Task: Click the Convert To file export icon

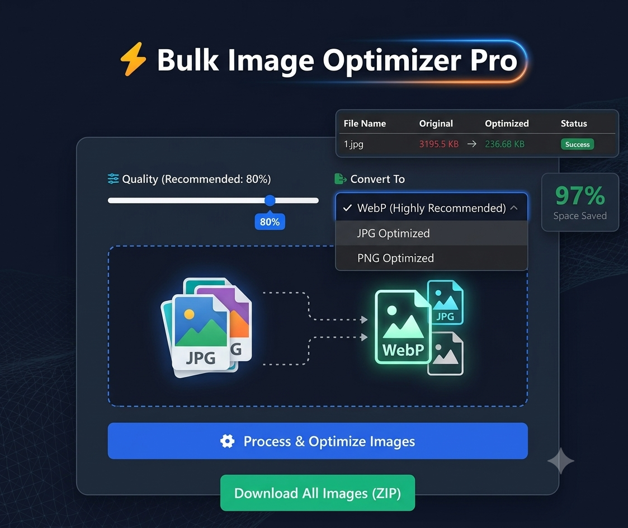Action: pos(341,178)
